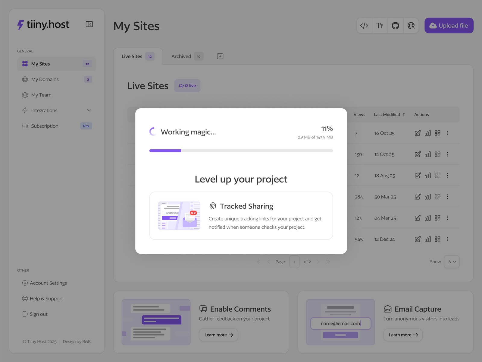
Task: Switch to the Archived tab
Action: tap(181, 56)
